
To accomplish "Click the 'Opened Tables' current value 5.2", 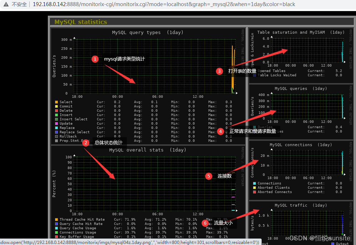I will (x=339, y=71).
